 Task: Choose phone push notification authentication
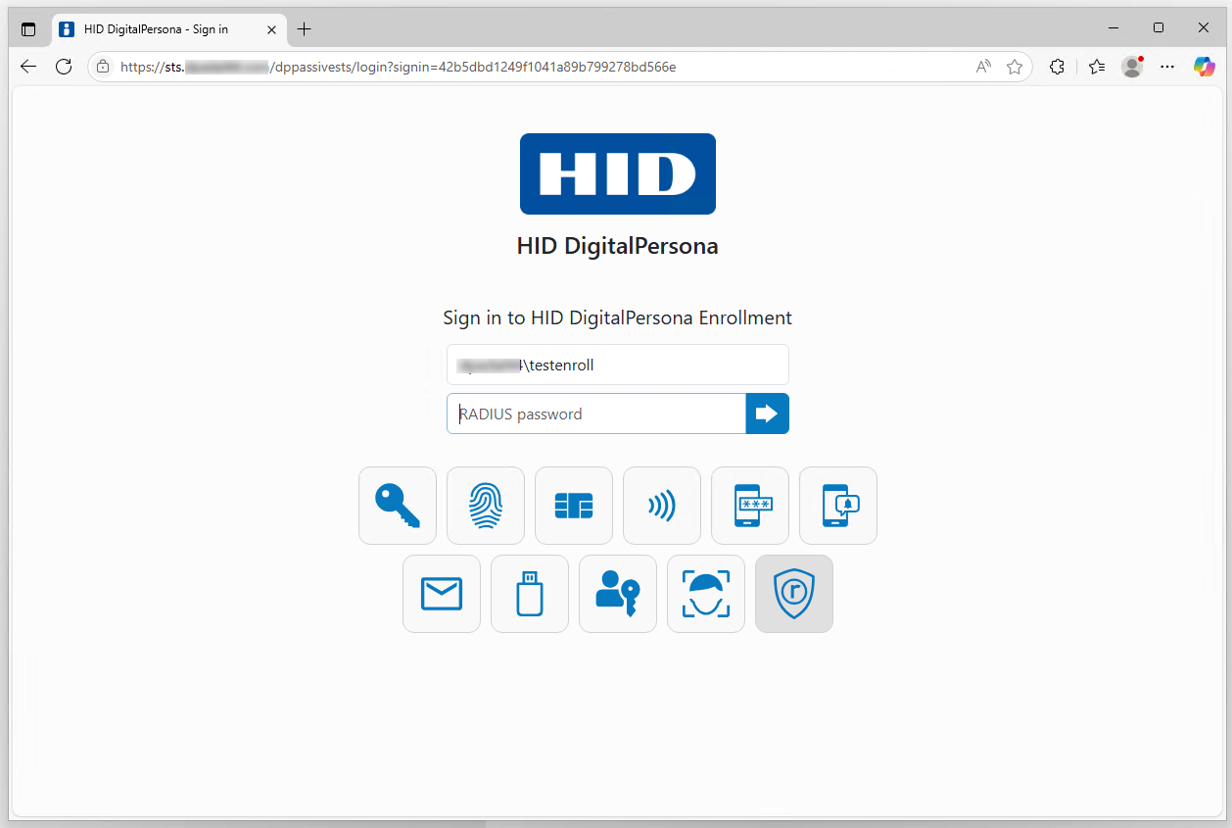pyautogui.click(x=837, y=506)
